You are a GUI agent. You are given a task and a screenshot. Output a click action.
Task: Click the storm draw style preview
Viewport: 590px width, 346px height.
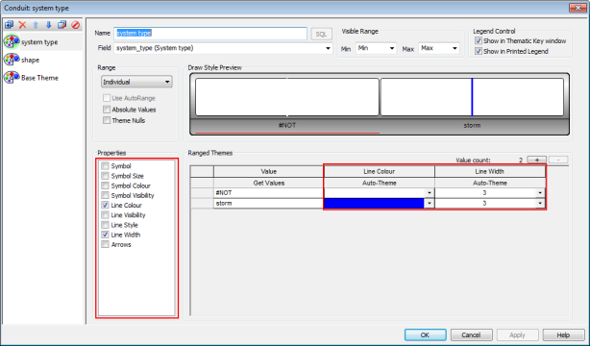[472, 97]
